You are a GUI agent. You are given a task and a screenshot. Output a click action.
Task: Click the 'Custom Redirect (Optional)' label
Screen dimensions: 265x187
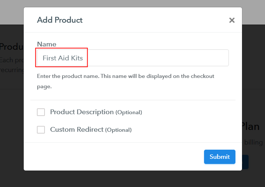(x=91, y=130)
